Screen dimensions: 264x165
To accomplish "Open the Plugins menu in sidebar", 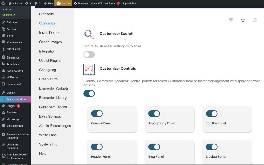I will pyautogui.click(x=11, y=106).
